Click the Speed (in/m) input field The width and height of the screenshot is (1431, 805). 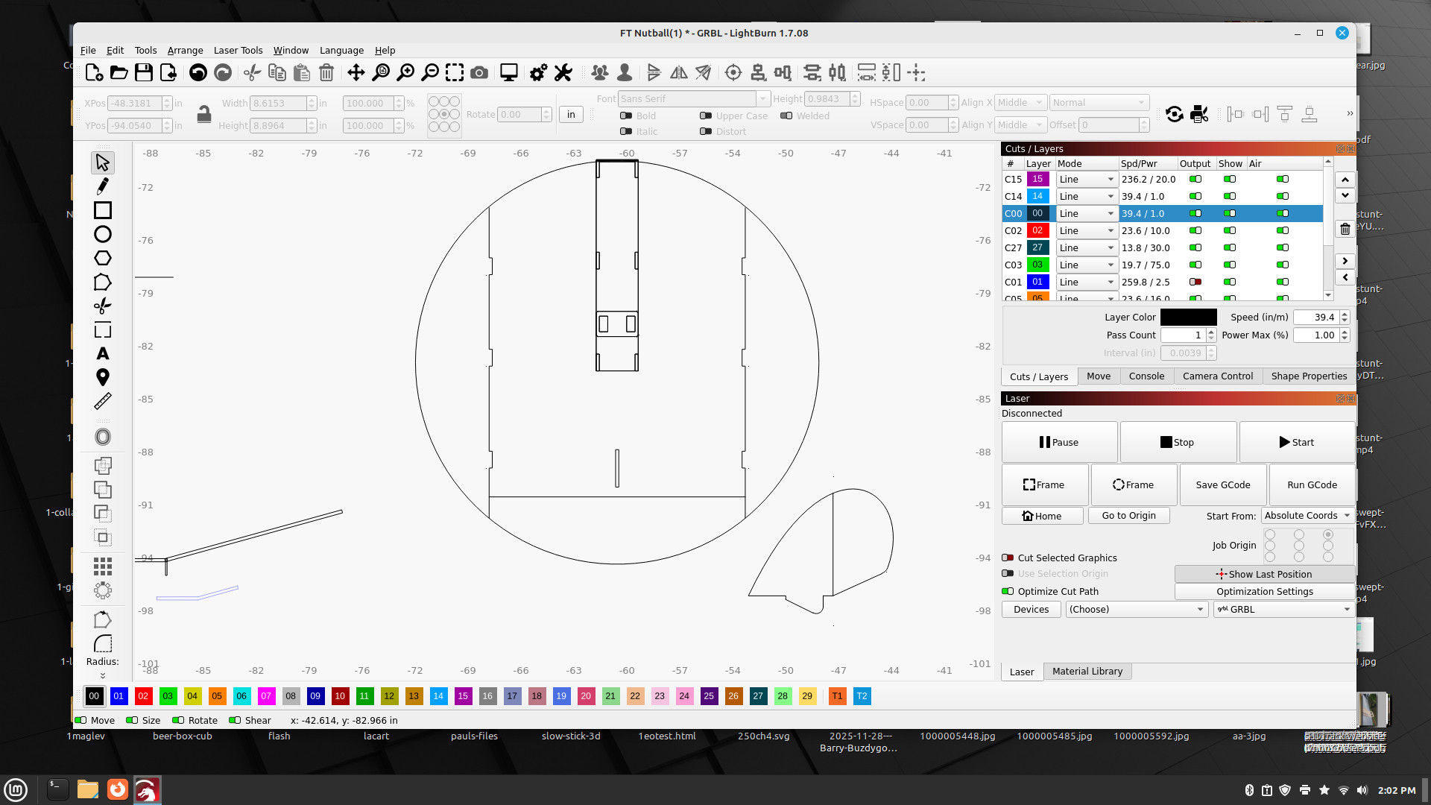pyautogui.click(x=1316, y=317)
